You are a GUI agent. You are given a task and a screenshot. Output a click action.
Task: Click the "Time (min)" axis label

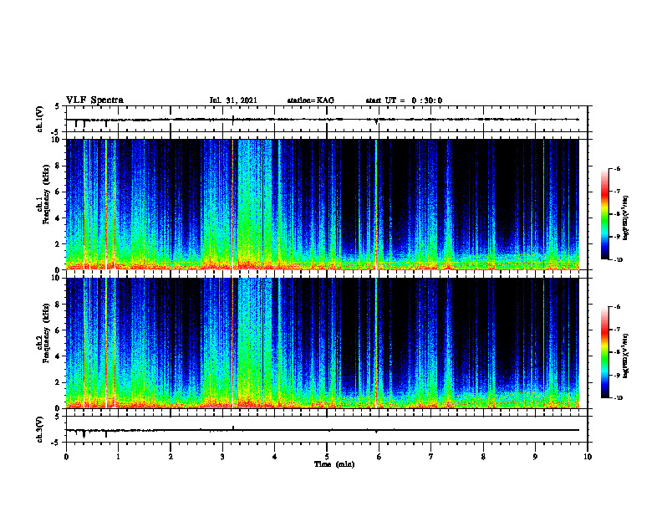point(334,464)
